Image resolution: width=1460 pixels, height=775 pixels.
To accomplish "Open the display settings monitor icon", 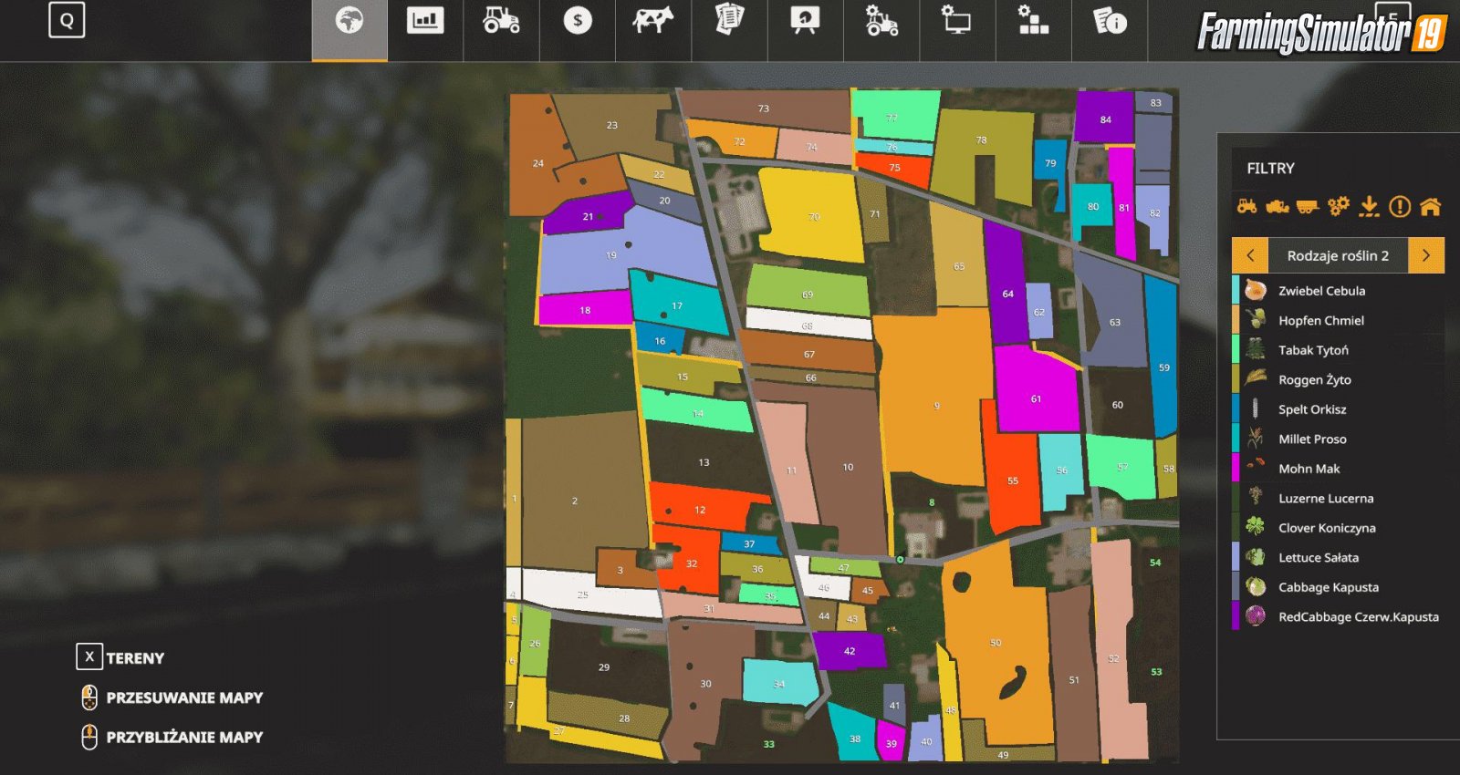I will pyautogui.click(x=956, y=21).
